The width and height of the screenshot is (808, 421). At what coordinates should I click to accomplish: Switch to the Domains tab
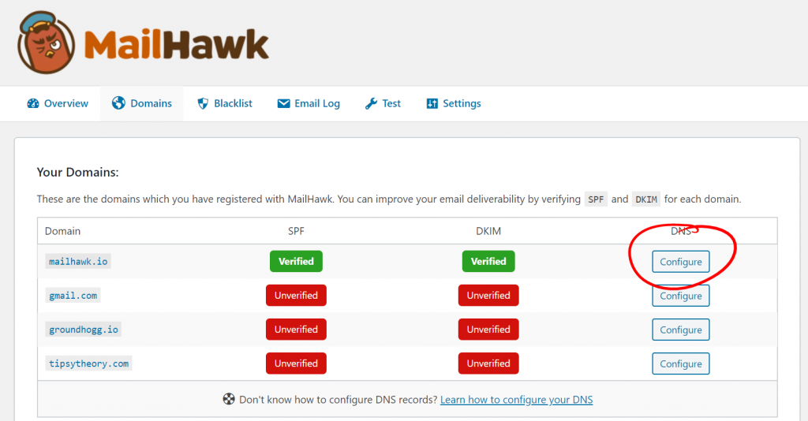[x=142, y=103]
